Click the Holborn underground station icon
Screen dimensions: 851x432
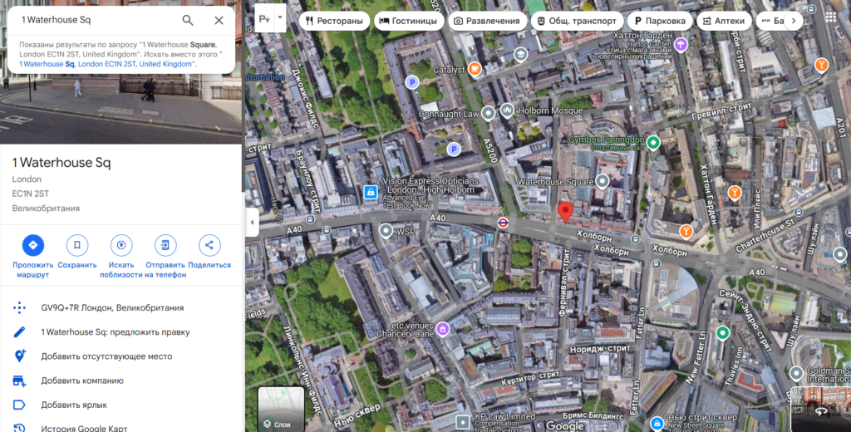[503, 223]
